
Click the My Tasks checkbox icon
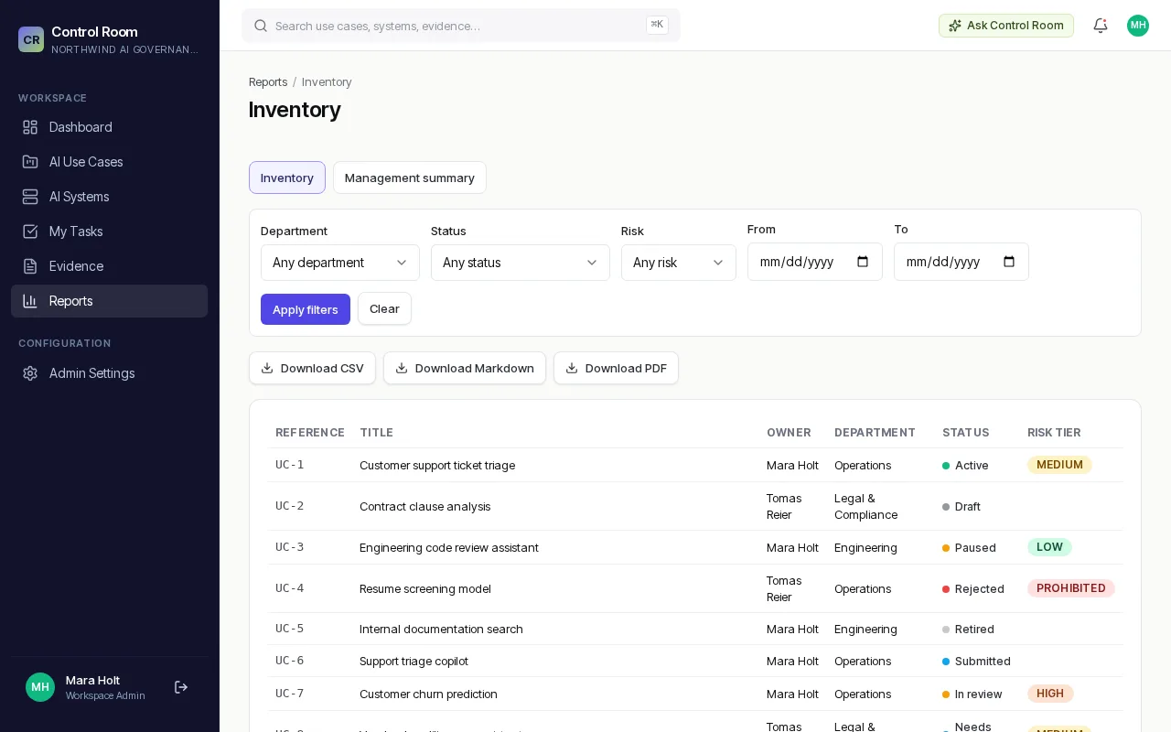click(x=30, y=231)
